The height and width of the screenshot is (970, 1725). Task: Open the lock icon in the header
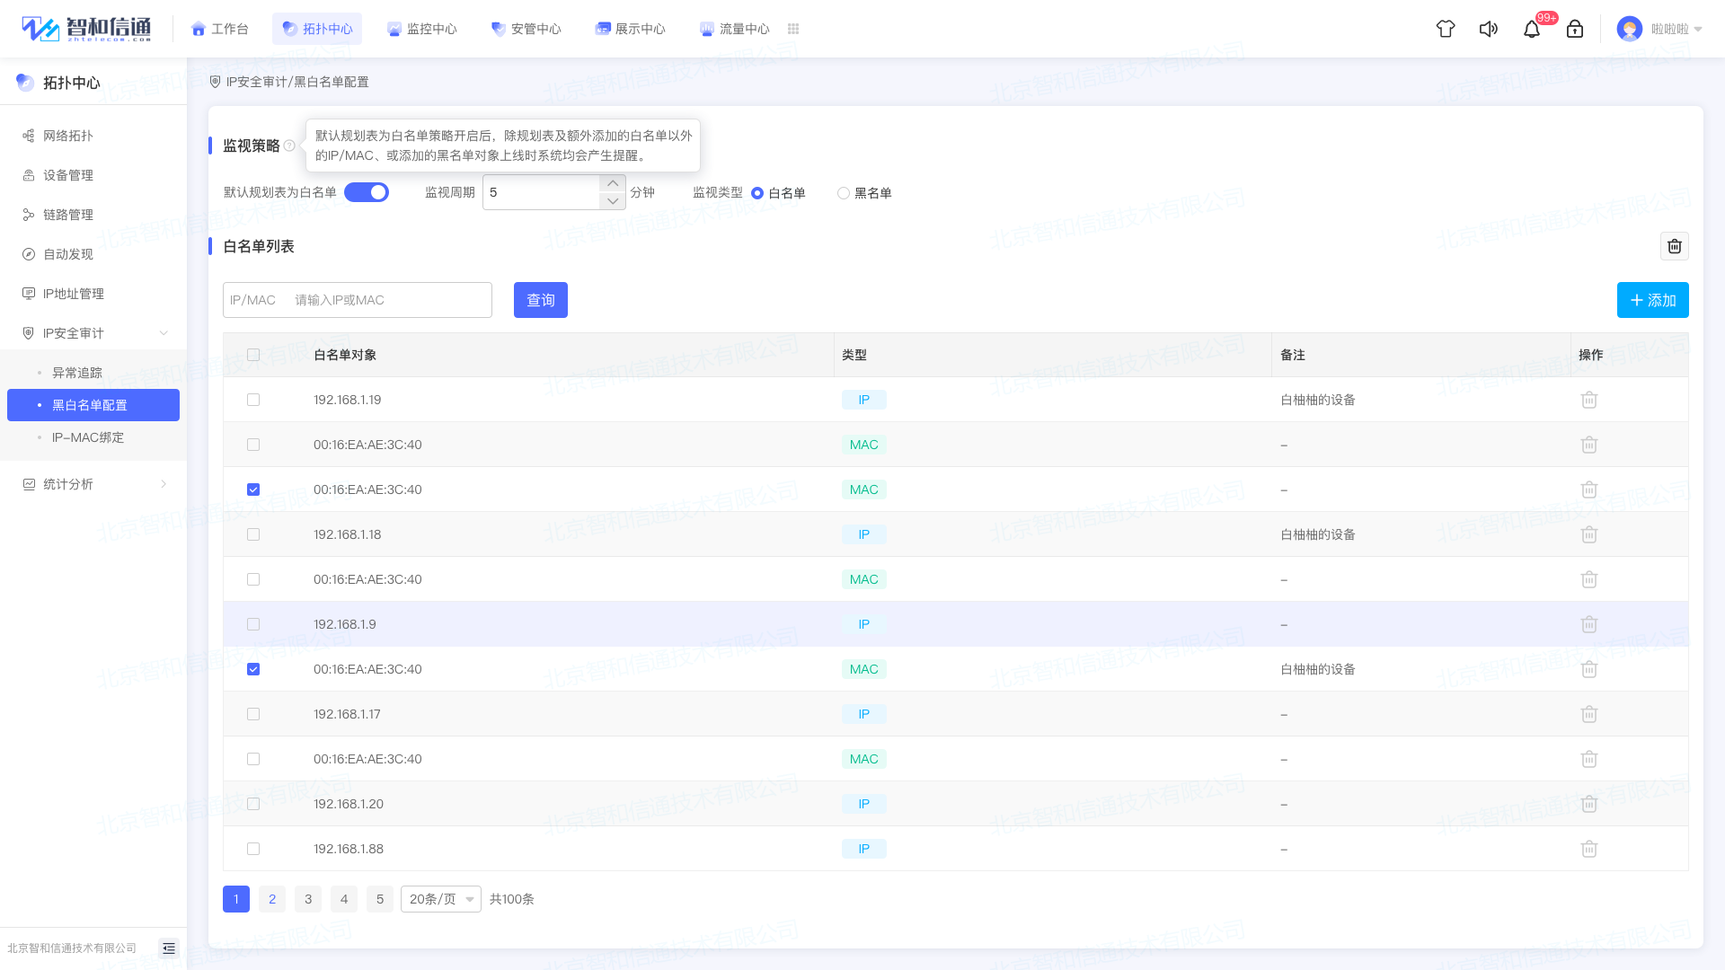(1575, 29)
